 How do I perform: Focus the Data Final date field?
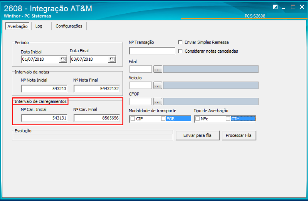(x=89, y=59)
